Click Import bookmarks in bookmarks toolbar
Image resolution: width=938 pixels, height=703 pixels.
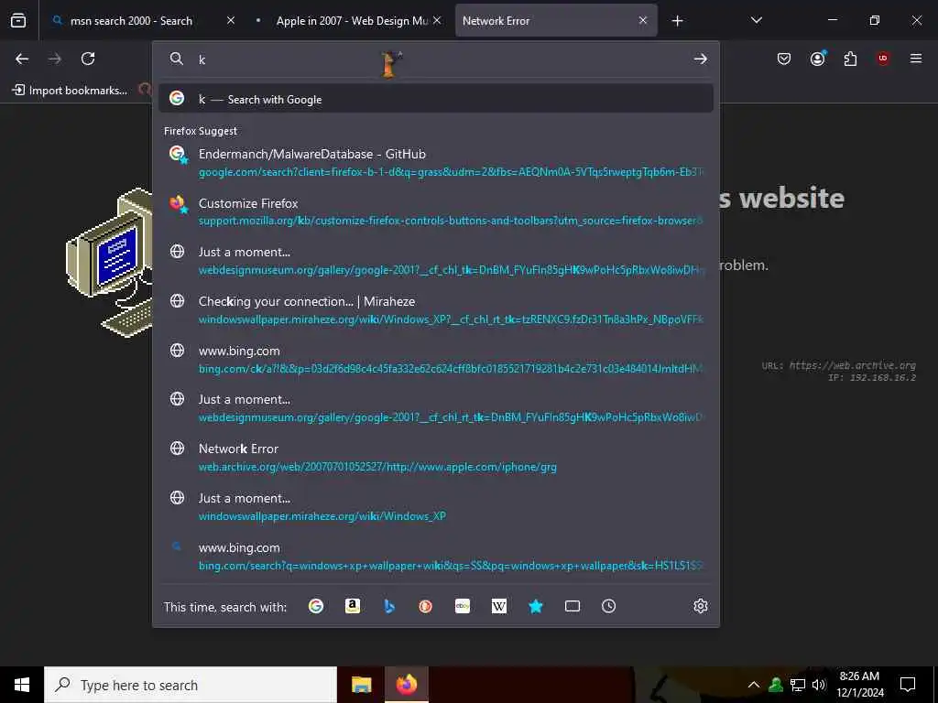[x=70, y=91]
